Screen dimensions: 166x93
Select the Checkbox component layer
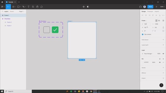(13, 19)
